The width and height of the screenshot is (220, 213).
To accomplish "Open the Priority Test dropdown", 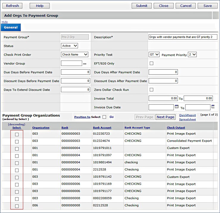I will click(154, 55).
